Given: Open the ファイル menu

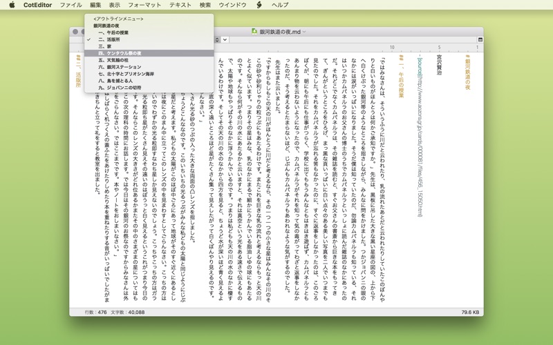Looking at the screenshot, I should click(x=71, y=5).
